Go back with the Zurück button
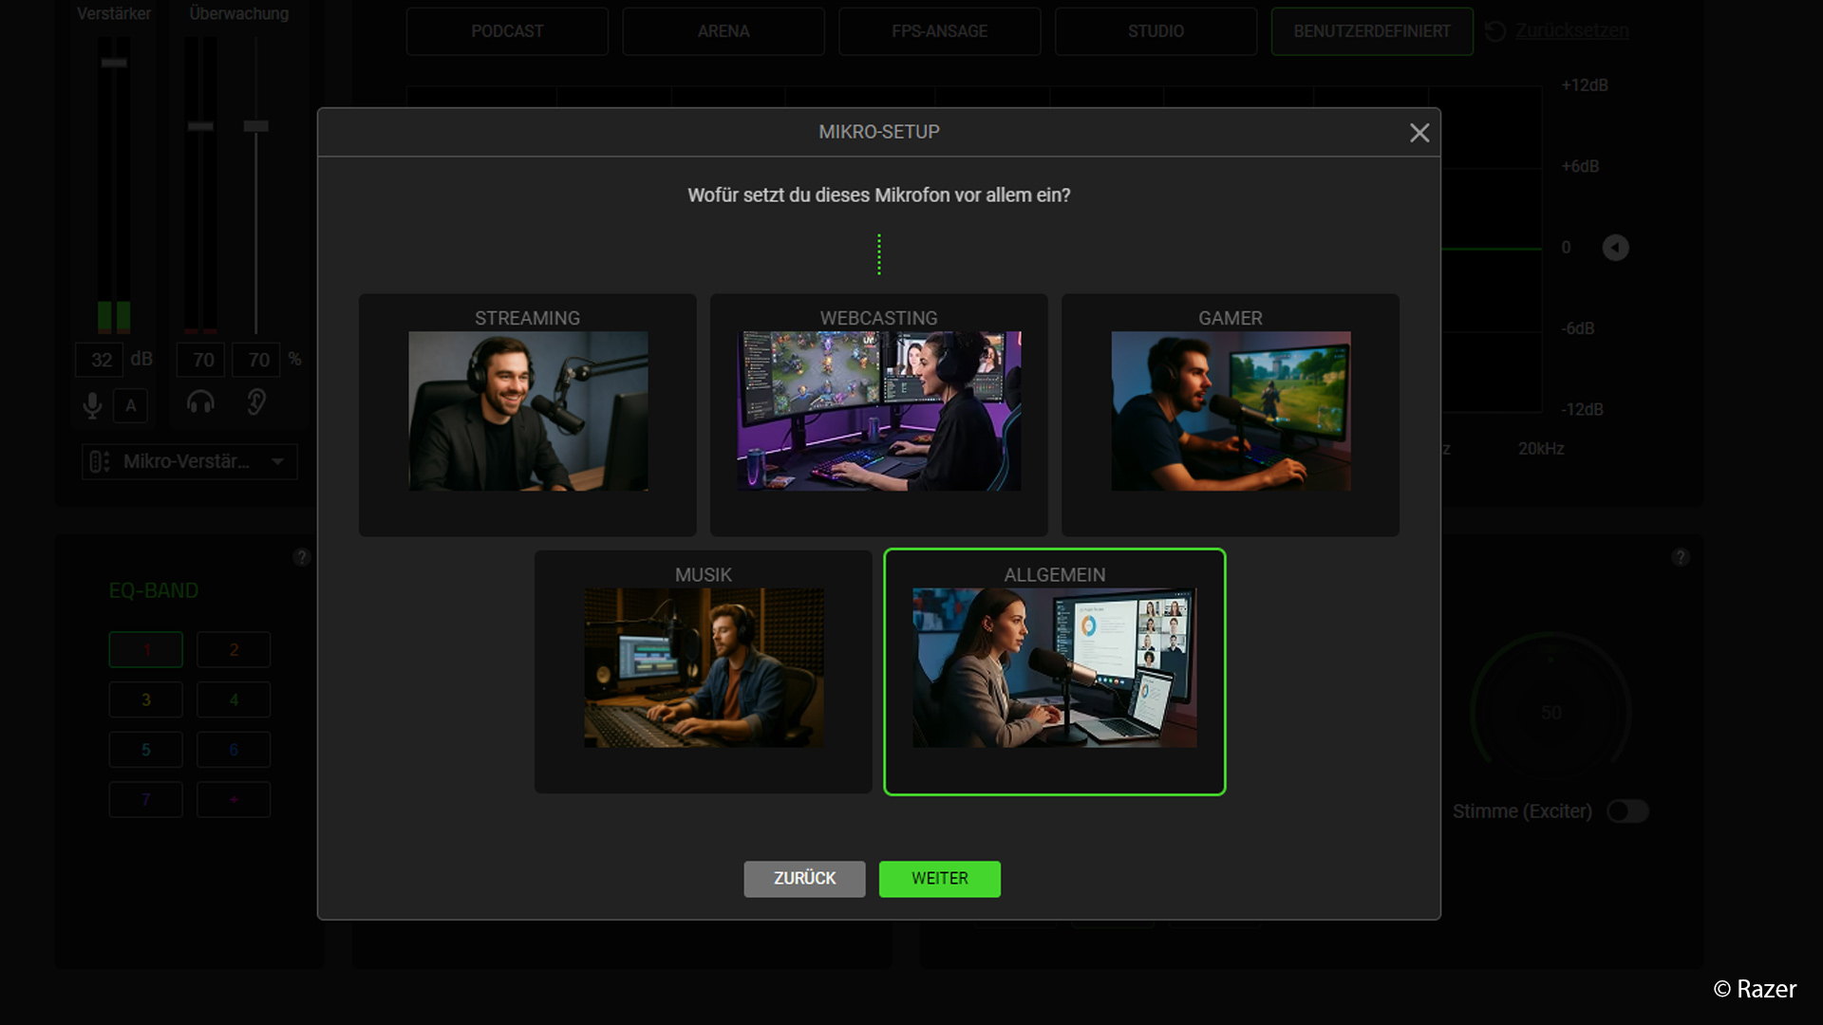1823x1025 pixels. (x=804, y=879)
